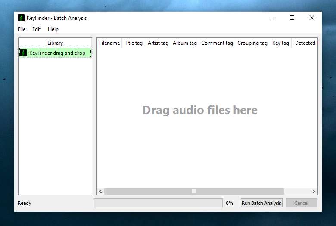
Task: Minimize the KeyFinder window
Action: coord(273,18)
